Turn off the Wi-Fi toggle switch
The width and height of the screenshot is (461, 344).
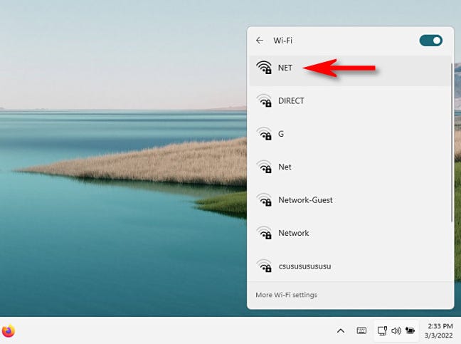point(430,41)
